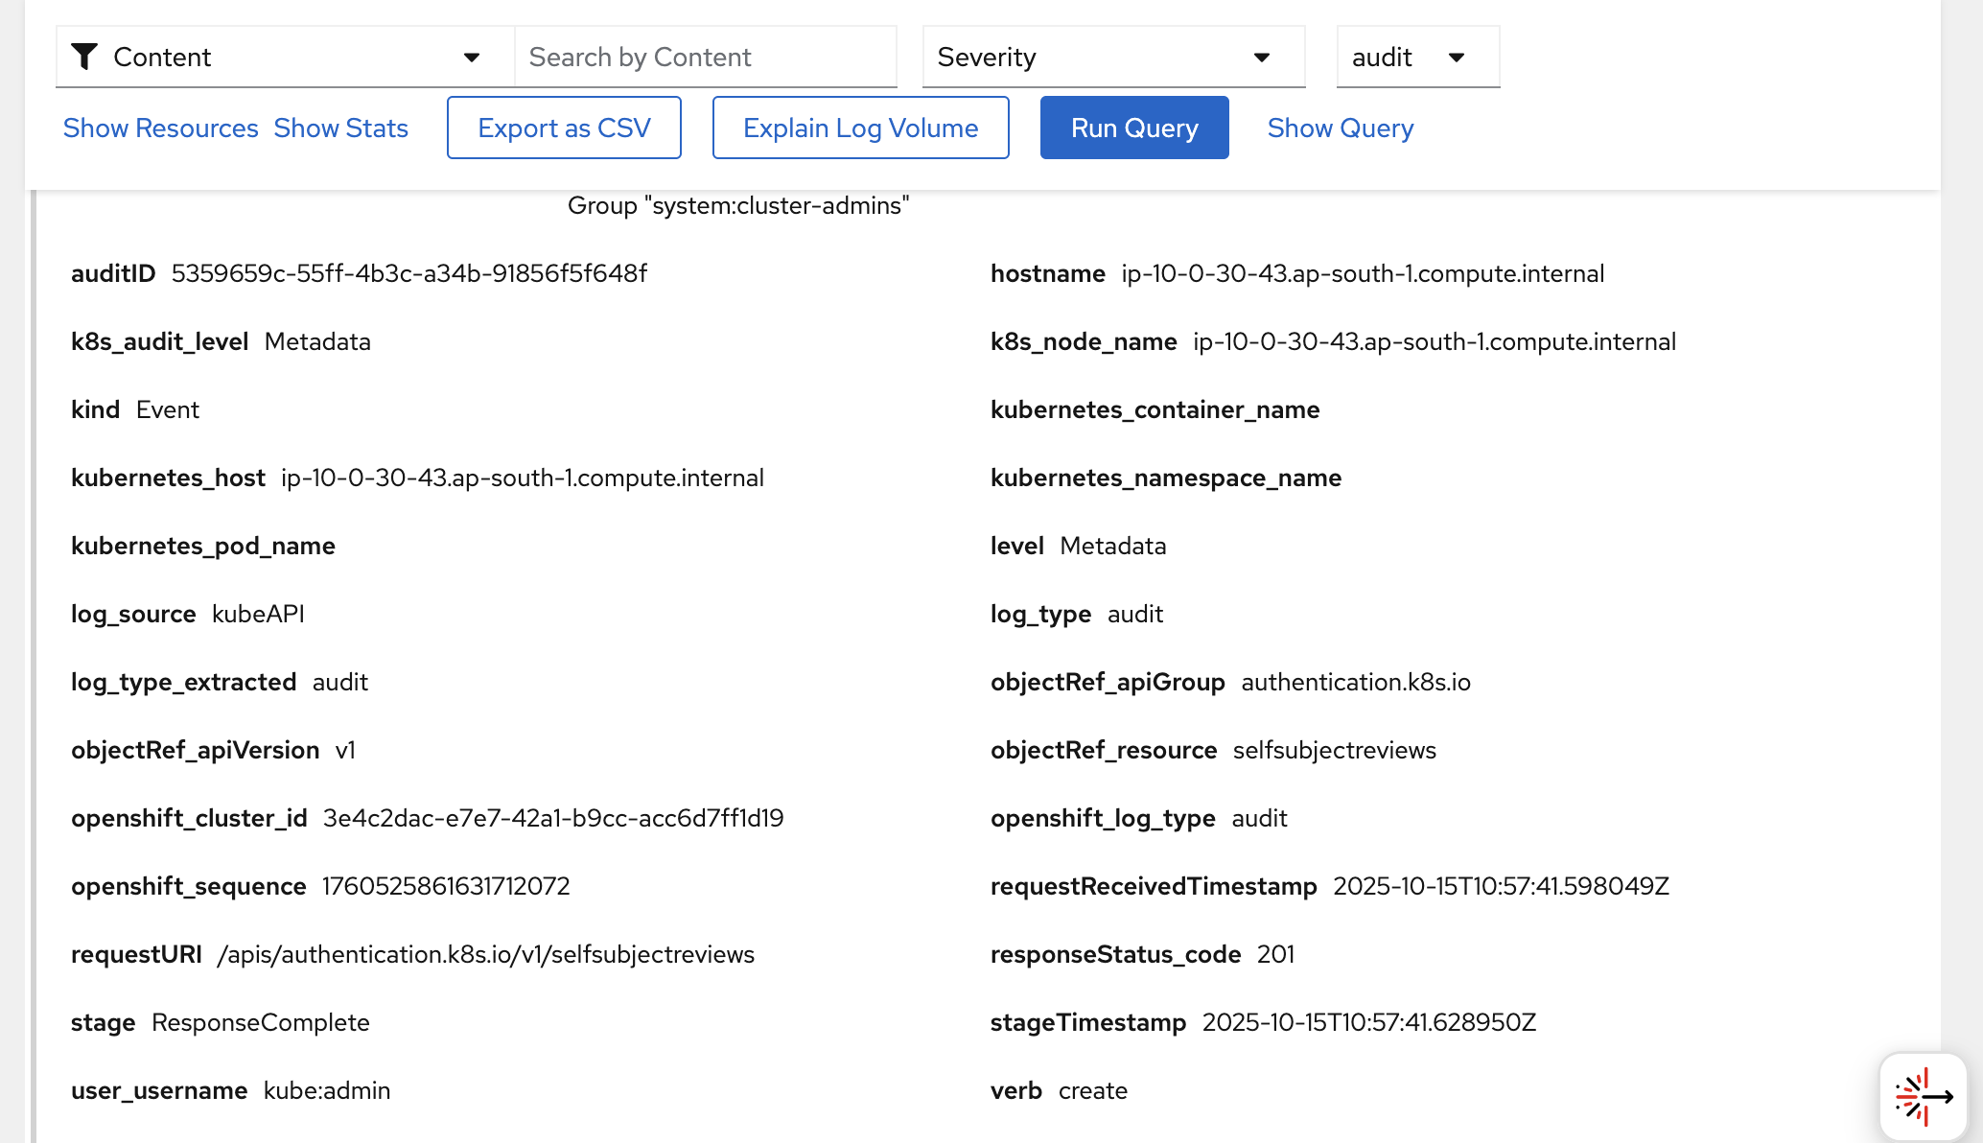Click the Show Query link
The height and width of the screenshot is (1143, 1983).
click(x=1340, y=128)
